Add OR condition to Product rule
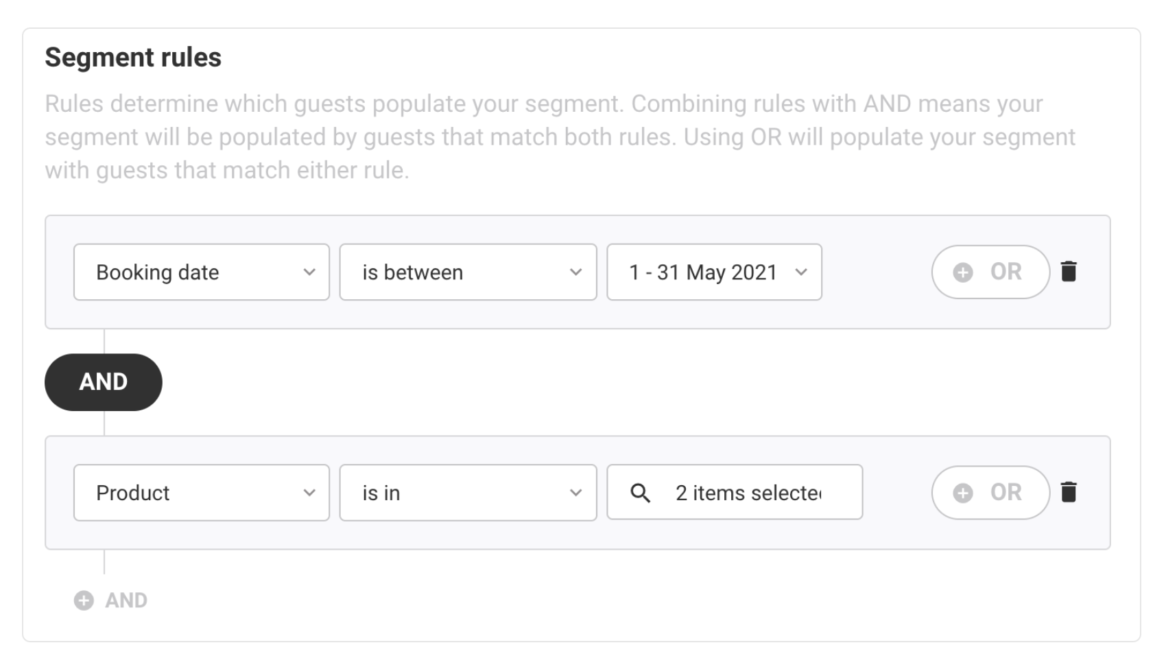The height and width of the screenshot is (667, 1166). point(990,493)
